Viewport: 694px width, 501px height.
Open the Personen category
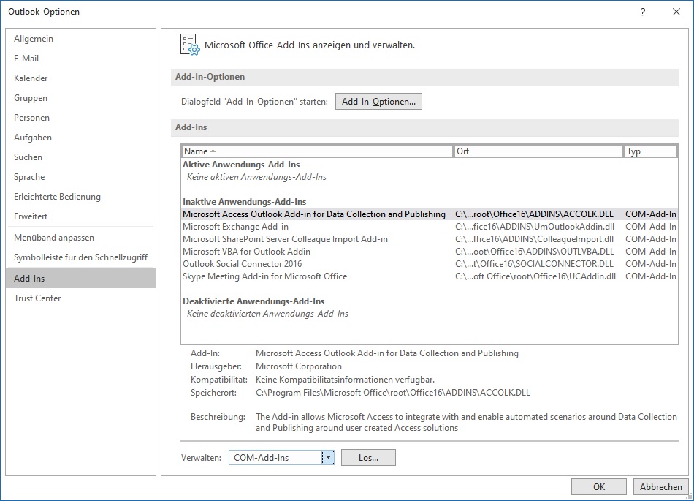(x=81, y=118)
